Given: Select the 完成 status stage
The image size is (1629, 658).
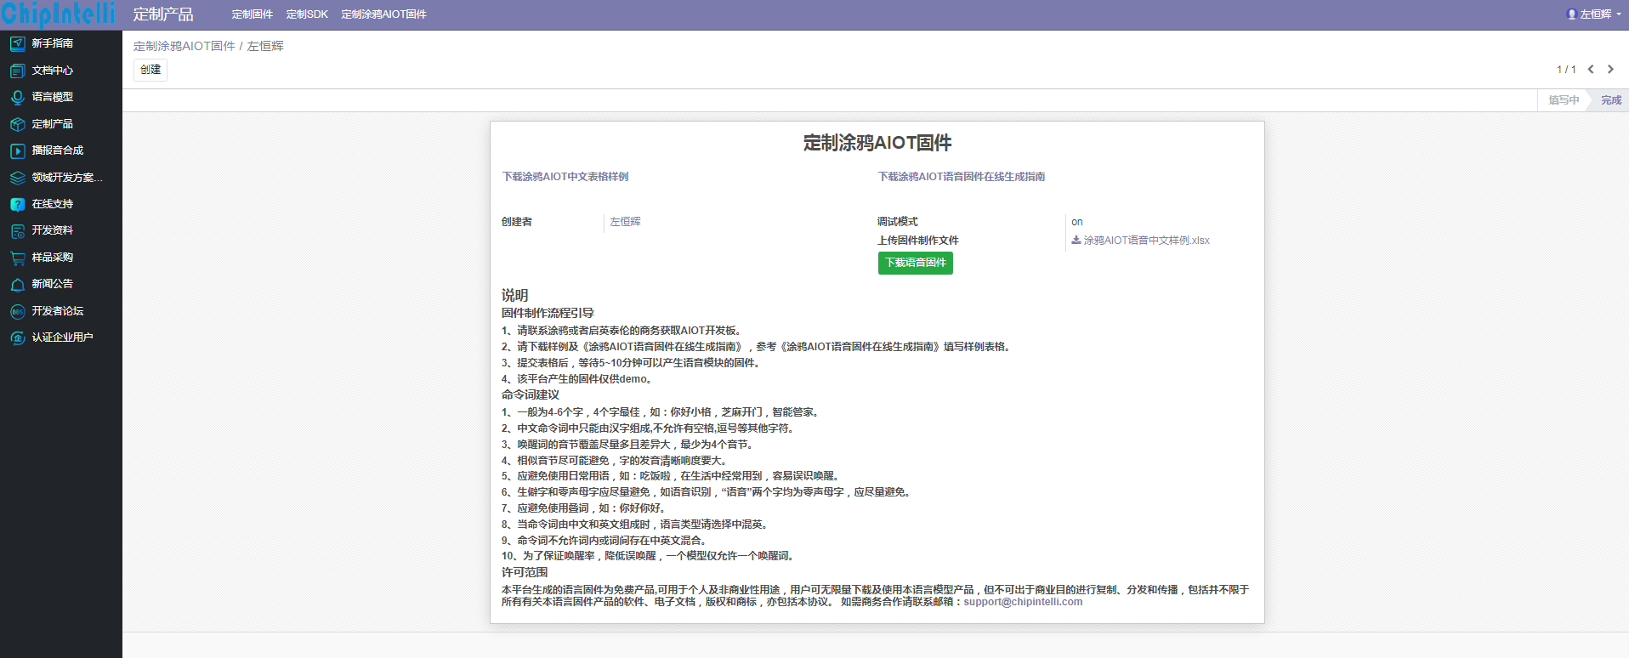Looking at the screenshot, I should click(x=1611, y=100).
